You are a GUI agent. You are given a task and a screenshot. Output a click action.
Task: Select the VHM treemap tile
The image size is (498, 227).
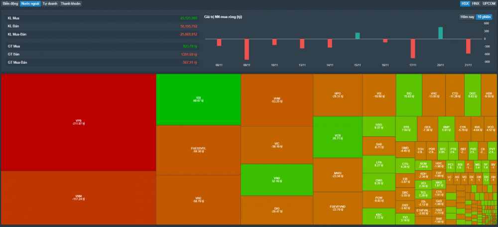click(x=276, y=100)
